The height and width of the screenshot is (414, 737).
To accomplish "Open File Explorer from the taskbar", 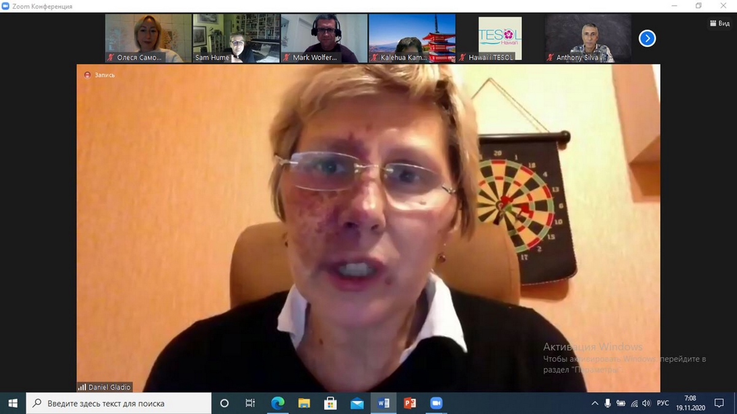I will 304,404.
